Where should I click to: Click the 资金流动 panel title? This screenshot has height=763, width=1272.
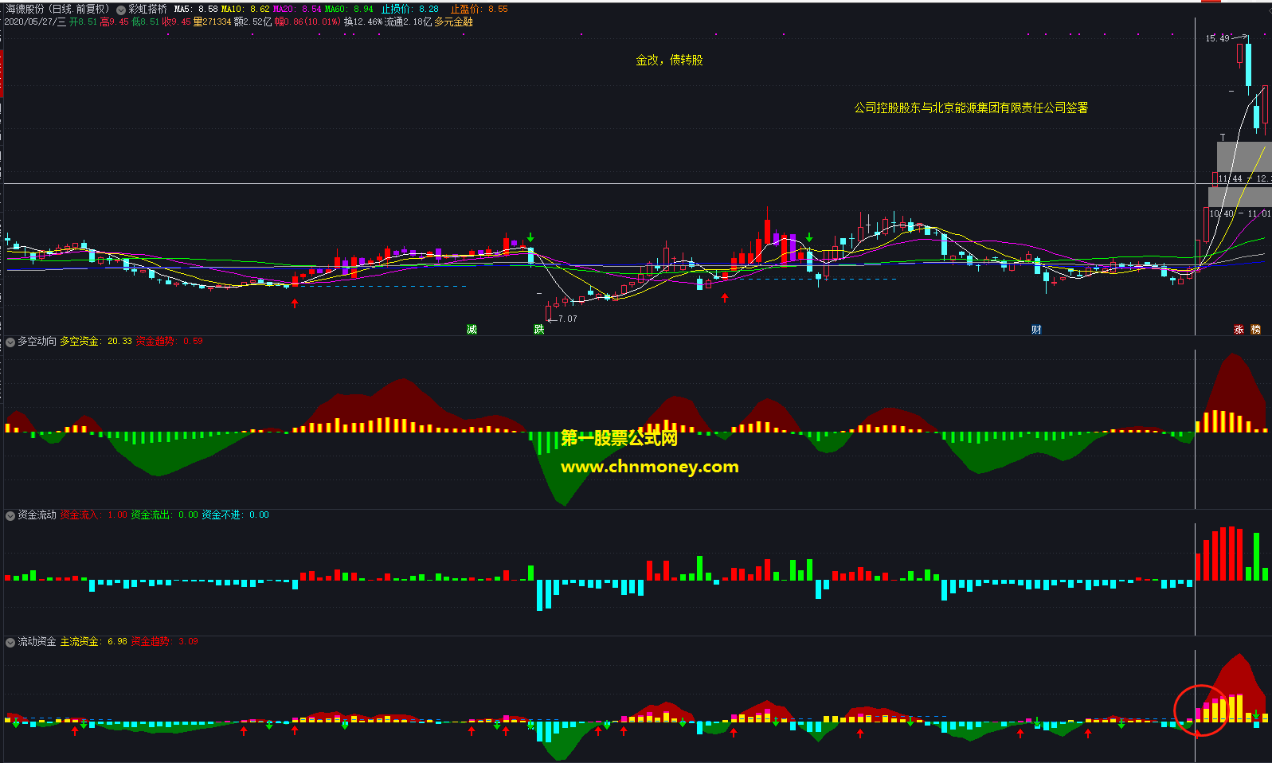click(37, 515)
